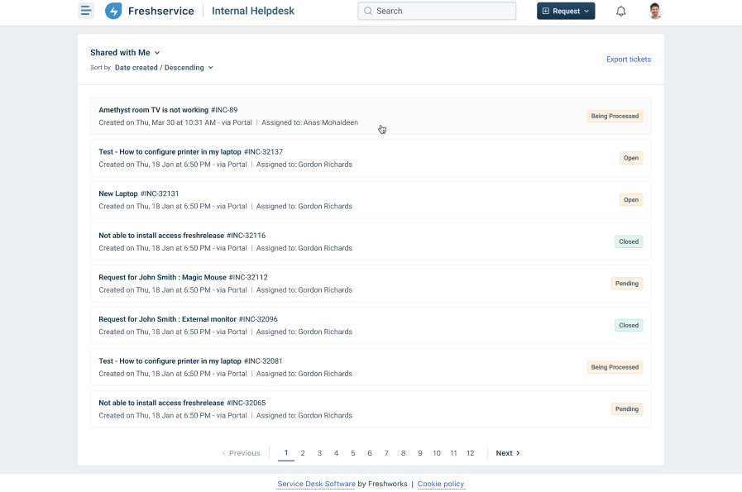This screenshot has width=742, height=492.
Task: Go to page 7 of tickets
Action: tap(386, 453)
